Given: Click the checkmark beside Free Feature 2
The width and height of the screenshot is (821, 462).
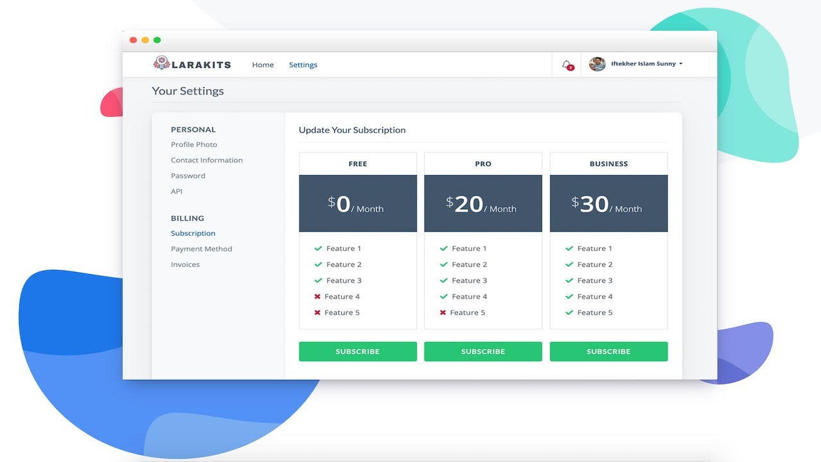Looking at the screenshot, I should 318,264.
